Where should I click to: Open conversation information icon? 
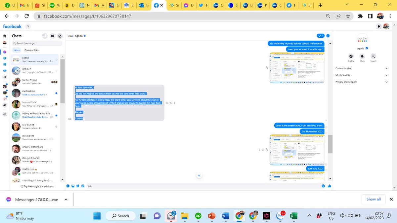[328, 36]
